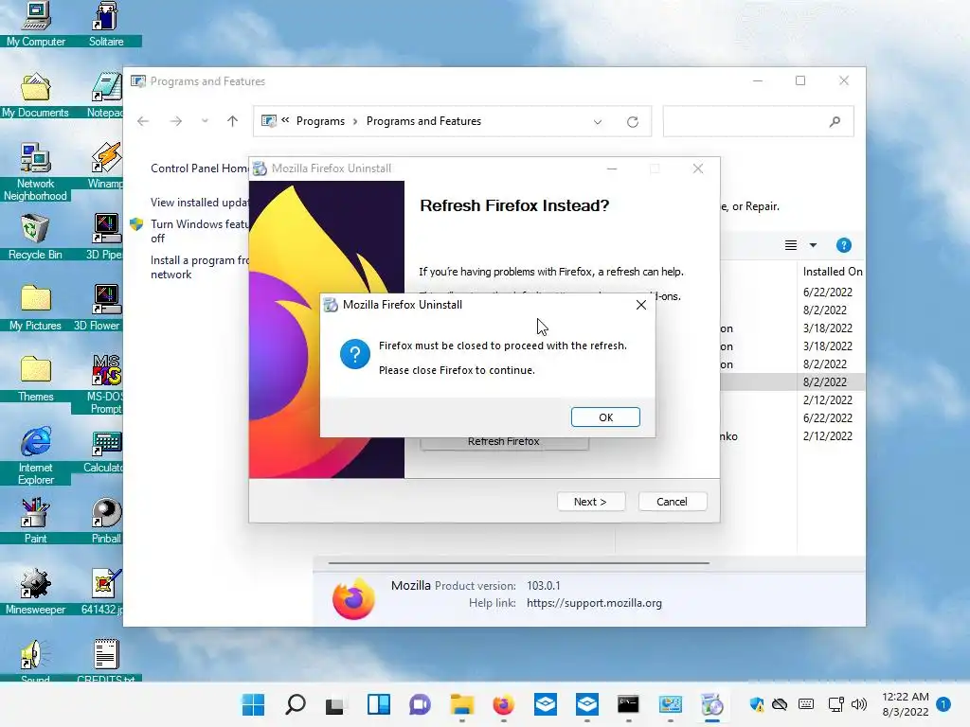Click Next in the Firefox Uninstall wizard
Image resolution: width=970 pixels, height=727 pixels.
click(590, 502)
